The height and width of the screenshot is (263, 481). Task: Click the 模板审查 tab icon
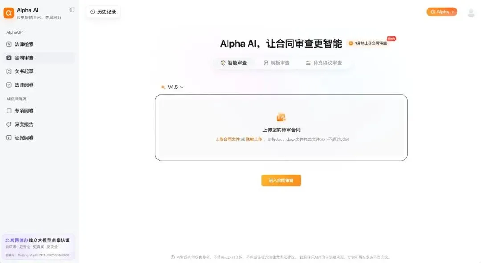pyautogui.click(x=265, y=63)
